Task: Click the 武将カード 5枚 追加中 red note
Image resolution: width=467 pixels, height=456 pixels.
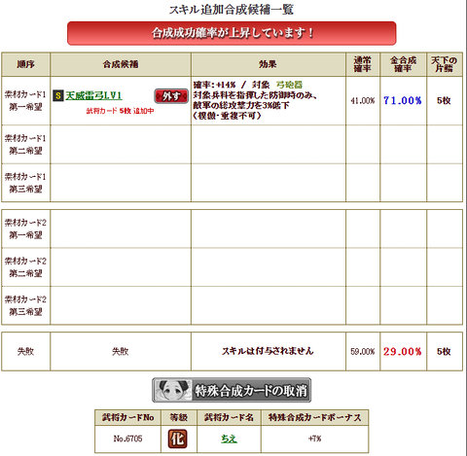Action: pos(120,111)
